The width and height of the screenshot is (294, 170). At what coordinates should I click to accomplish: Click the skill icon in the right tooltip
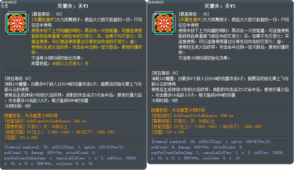163,23
